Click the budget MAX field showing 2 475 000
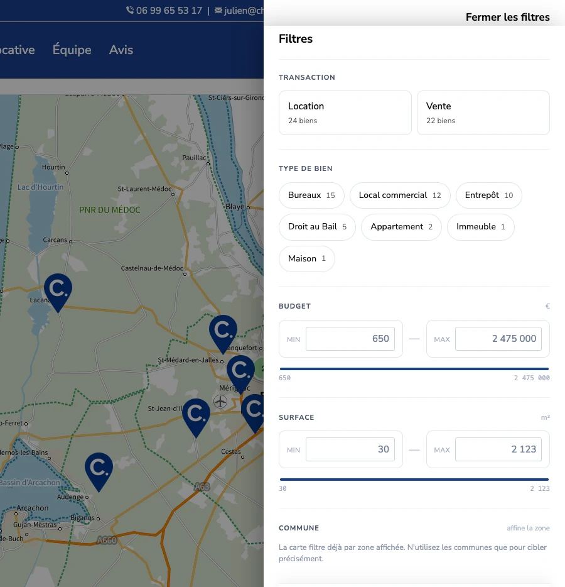Image resolution: width=565 pixels, height=587 pixels. pos(498,339)
